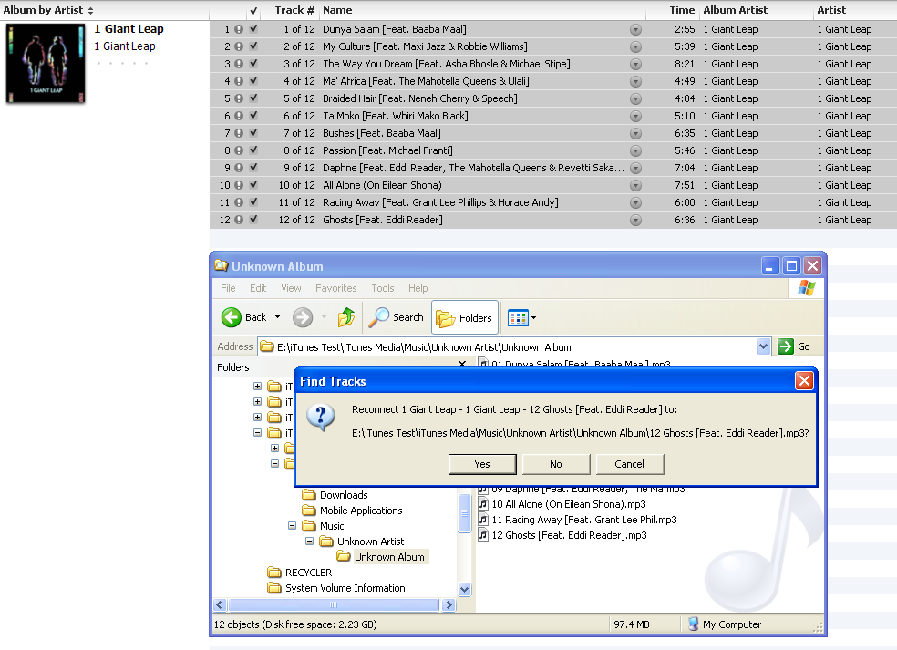The width and height of the screenshot is (897, 650).
Task: Uncheck the Ghosts track checkbox
Action: point(253,220)
